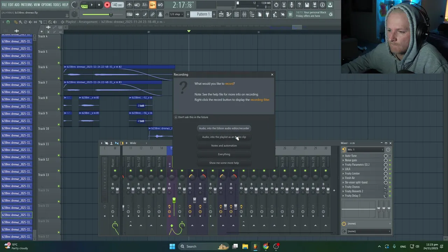Expand Fruity Chorus slot arrow
This screenshot has height=252, width=448.
(343, 187)
